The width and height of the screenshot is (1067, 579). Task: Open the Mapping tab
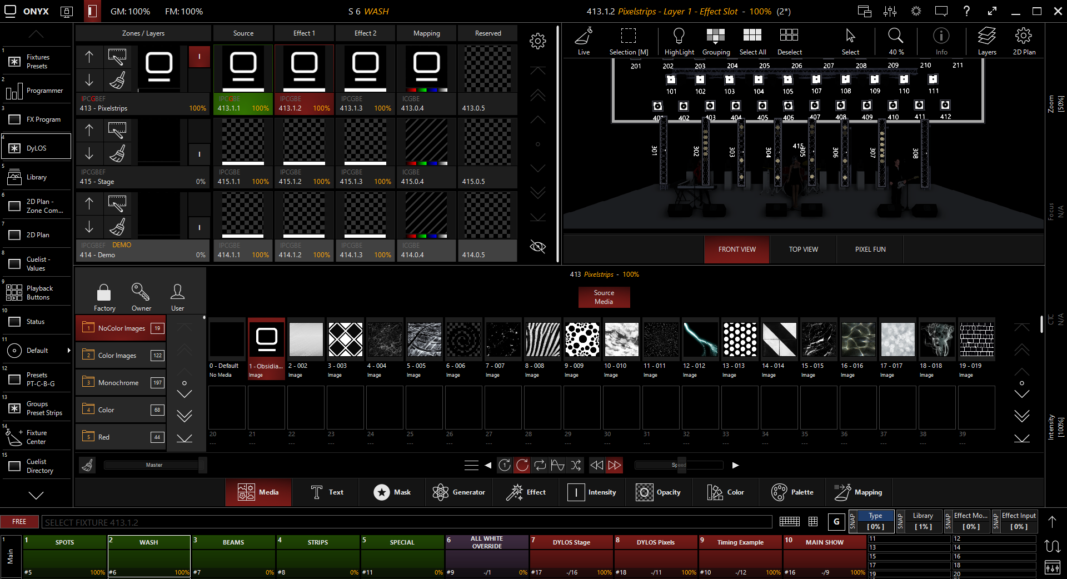[x=858, y=492]
